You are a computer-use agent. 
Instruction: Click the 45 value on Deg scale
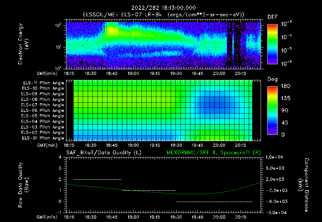coord(285,123)
